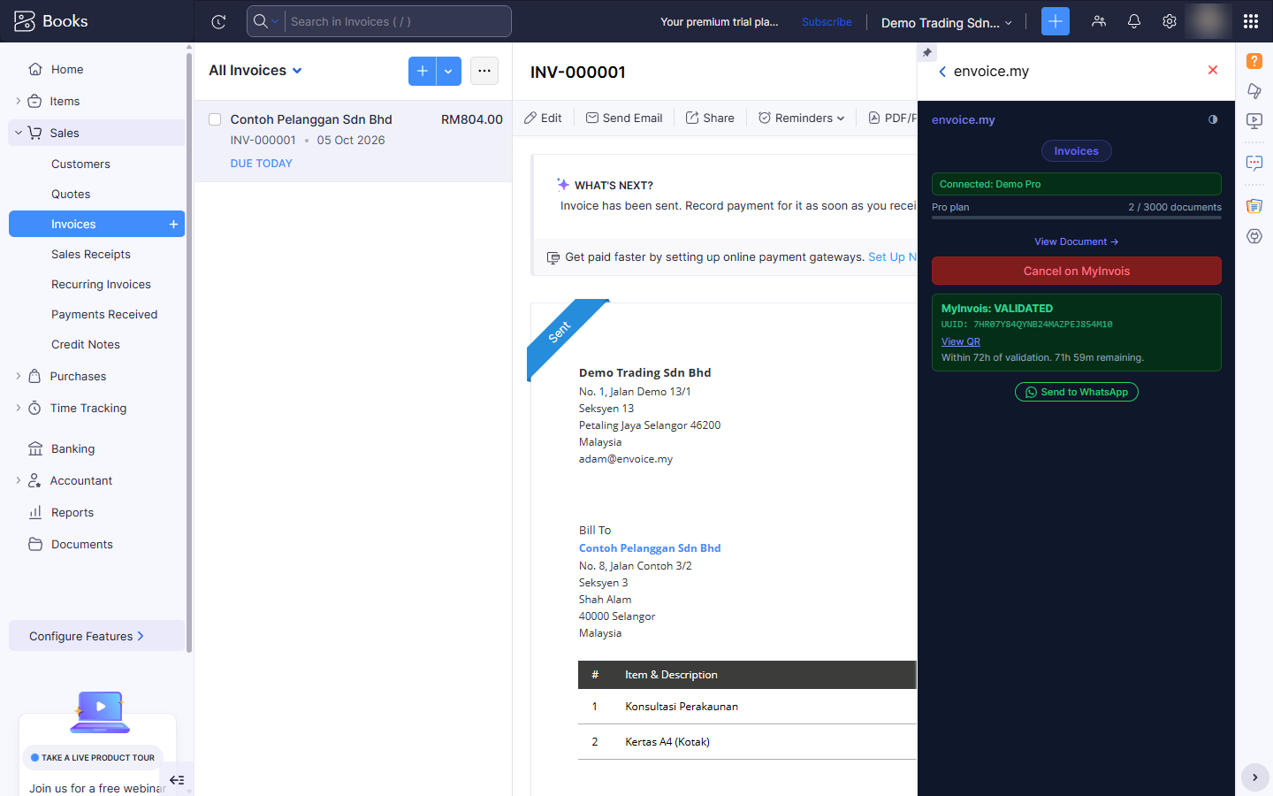Expand the Time Tracking section
Screen dimensions: 1273x796
19,408
